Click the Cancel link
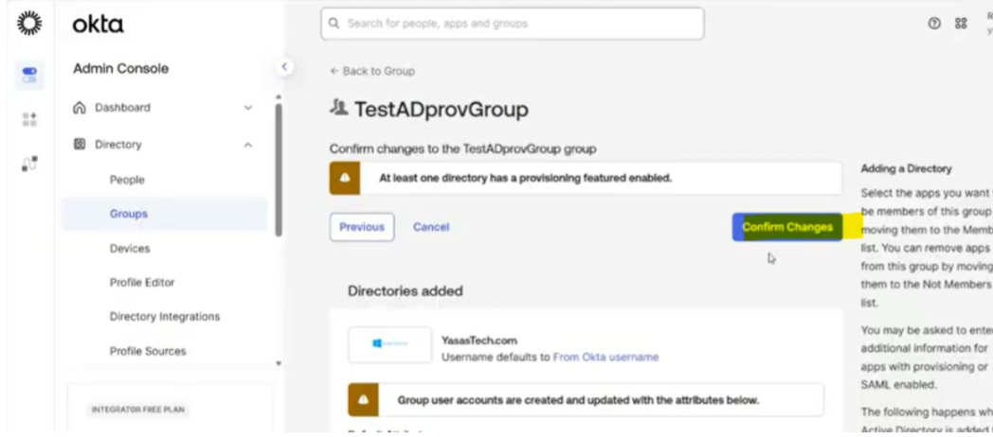Screen dimensions: 993x437 pyautogui.click(x=431, y=227)
